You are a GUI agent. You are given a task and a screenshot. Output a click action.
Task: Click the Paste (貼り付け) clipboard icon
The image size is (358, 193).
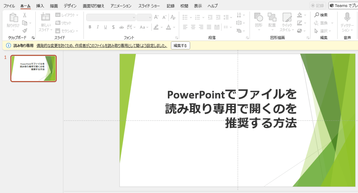(x=13, y=18)
